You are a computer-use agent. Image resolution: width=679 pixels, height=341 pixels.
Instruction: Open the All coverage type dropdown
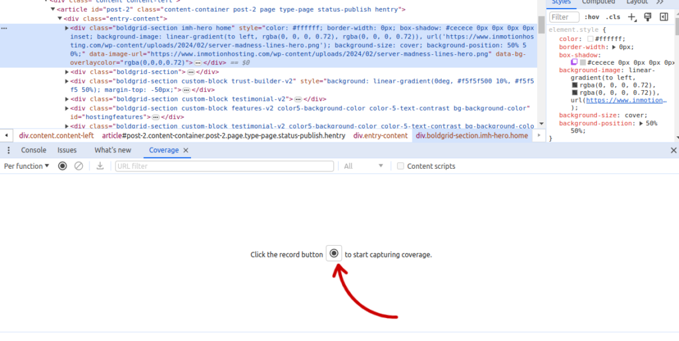coord(363,166)
